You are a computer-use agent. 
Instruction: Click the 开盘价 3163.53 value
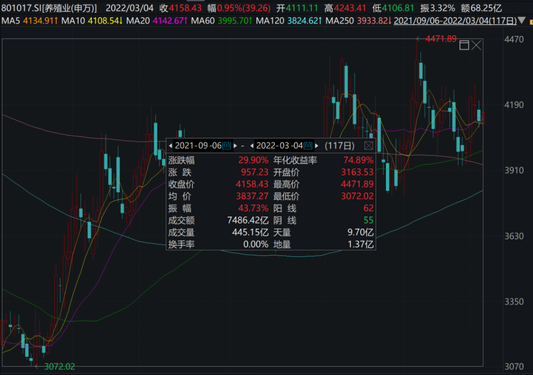pos(357,172)
